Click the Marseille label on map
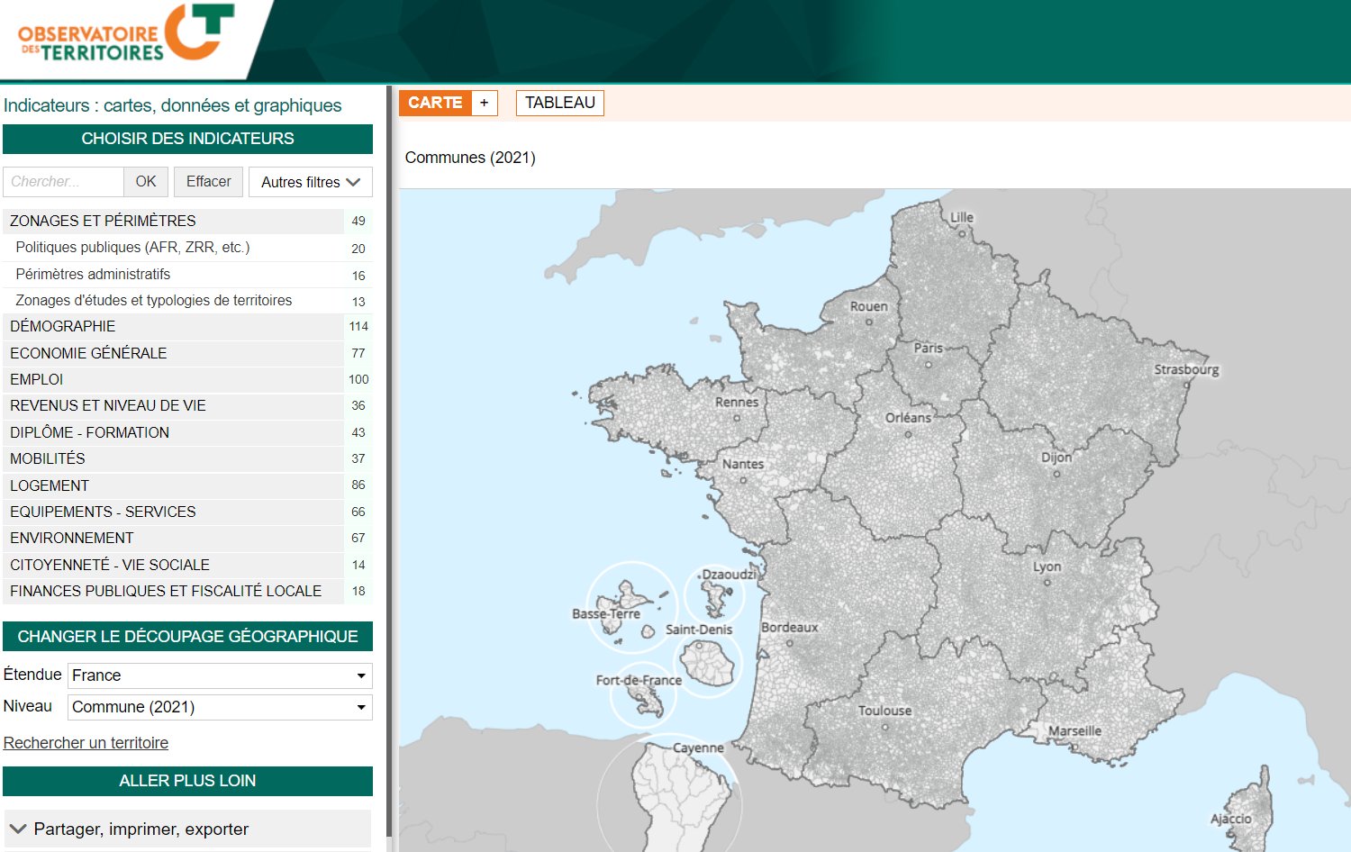 [1074, 730]
